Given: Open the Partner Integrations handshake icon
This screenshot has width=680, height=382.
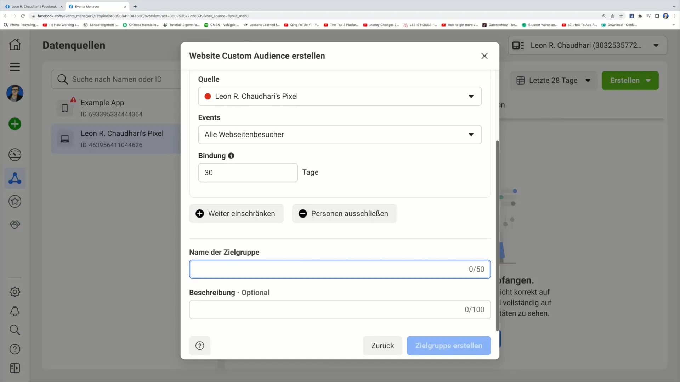Looking at the screenshot, I should [x=15, y=225].
